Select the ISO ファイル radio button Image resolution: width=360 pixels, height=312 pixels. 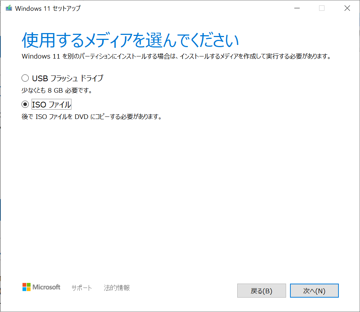point(25,104)
